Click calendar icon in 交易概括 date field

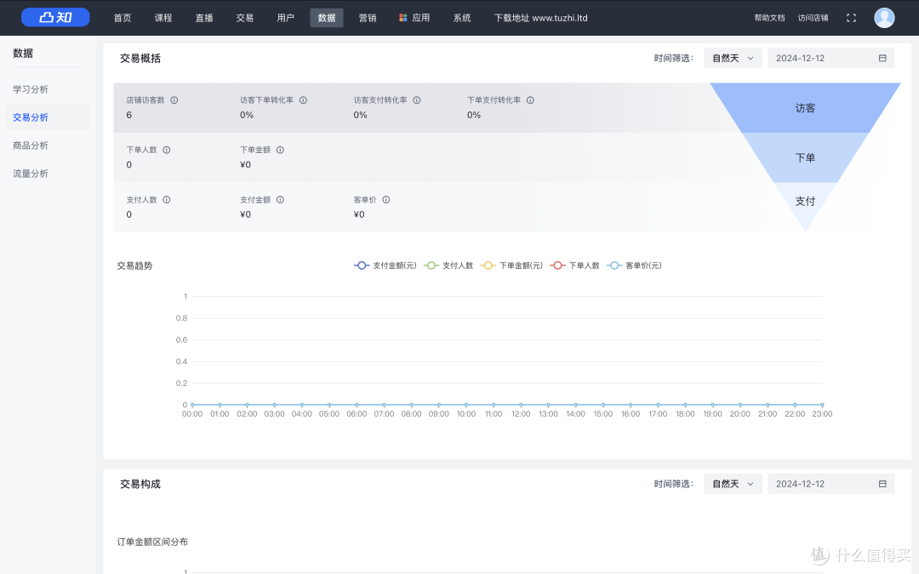click(882, 58)
